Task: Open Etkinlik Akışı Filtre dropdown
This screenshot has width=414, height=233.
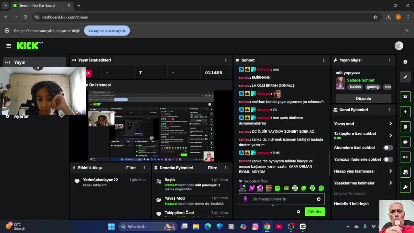Action: [131, 168]
